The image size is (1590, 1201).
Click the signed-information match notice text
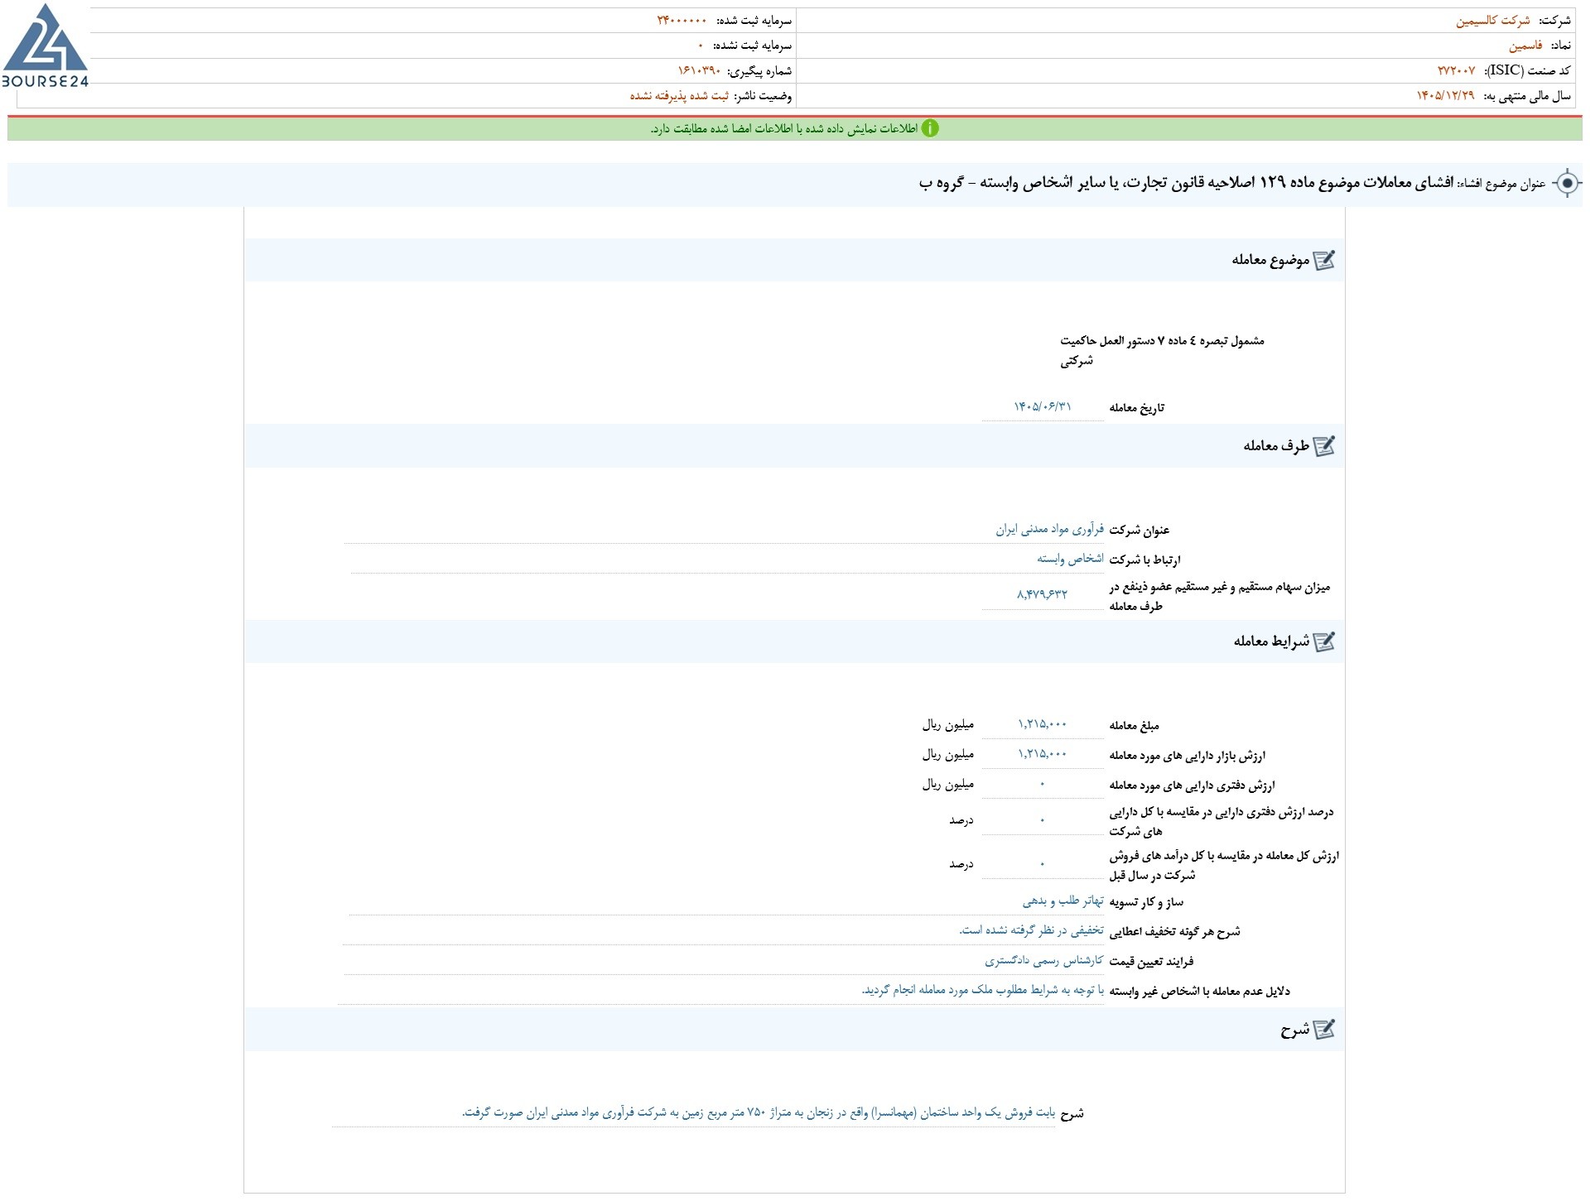[x=783, y=129]
